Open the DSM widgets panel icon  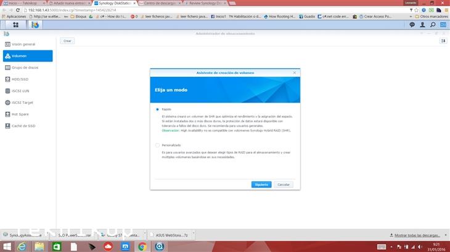tap(443, 25)
